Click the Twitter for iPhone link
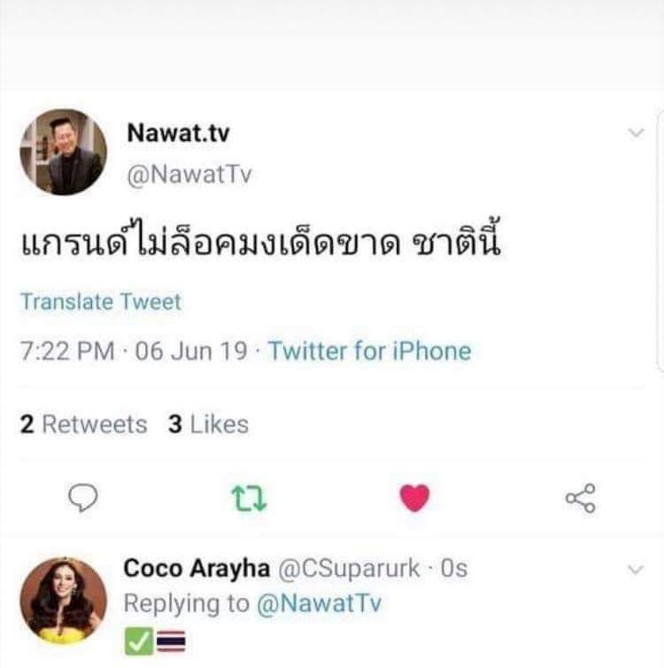Screen dimensions: 664x668 370,351
